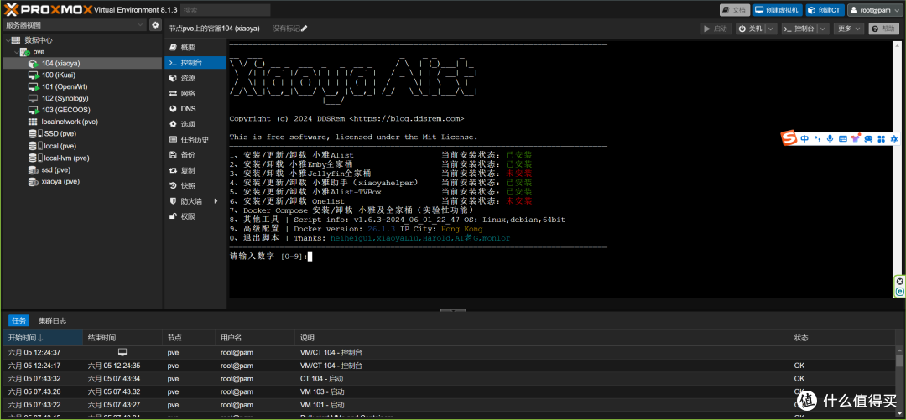Click the Sogou microphone voice input icon
This screenshot has width=906, height=420.
click(x=830, y=138)
